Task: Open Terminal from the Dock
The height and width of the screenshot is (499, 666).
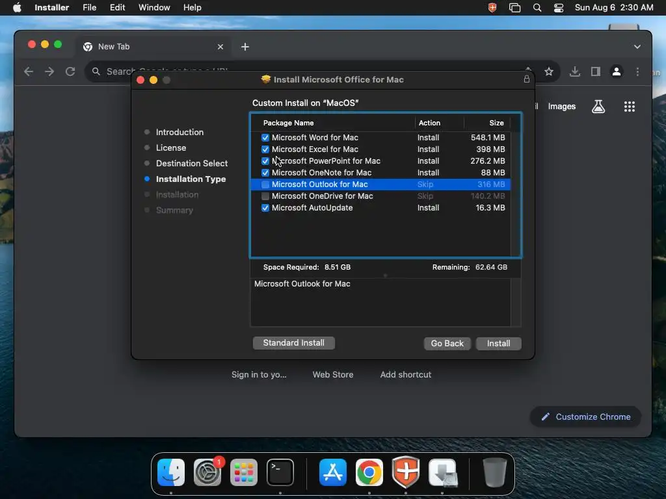Action: [280, 472]
